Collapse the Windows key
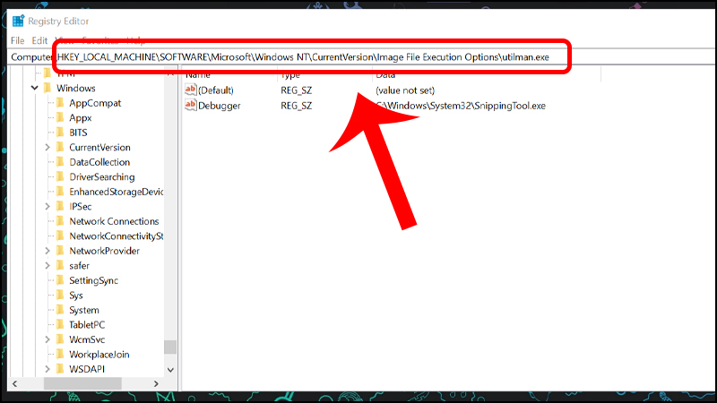717x403 pixels. [35, 88]
